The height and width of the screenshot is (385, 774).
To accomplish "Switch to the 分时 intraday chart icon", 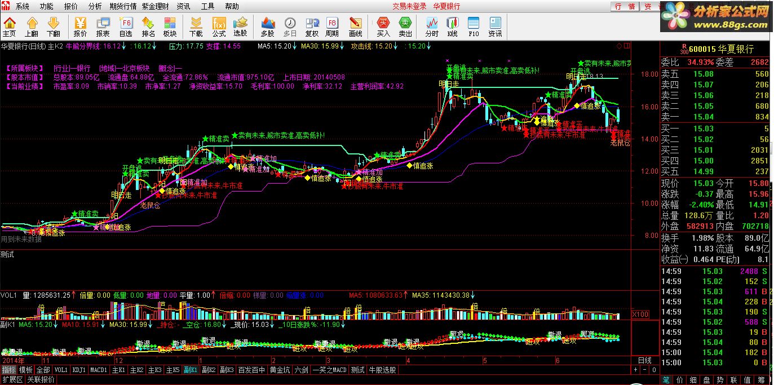I will 432,26.
